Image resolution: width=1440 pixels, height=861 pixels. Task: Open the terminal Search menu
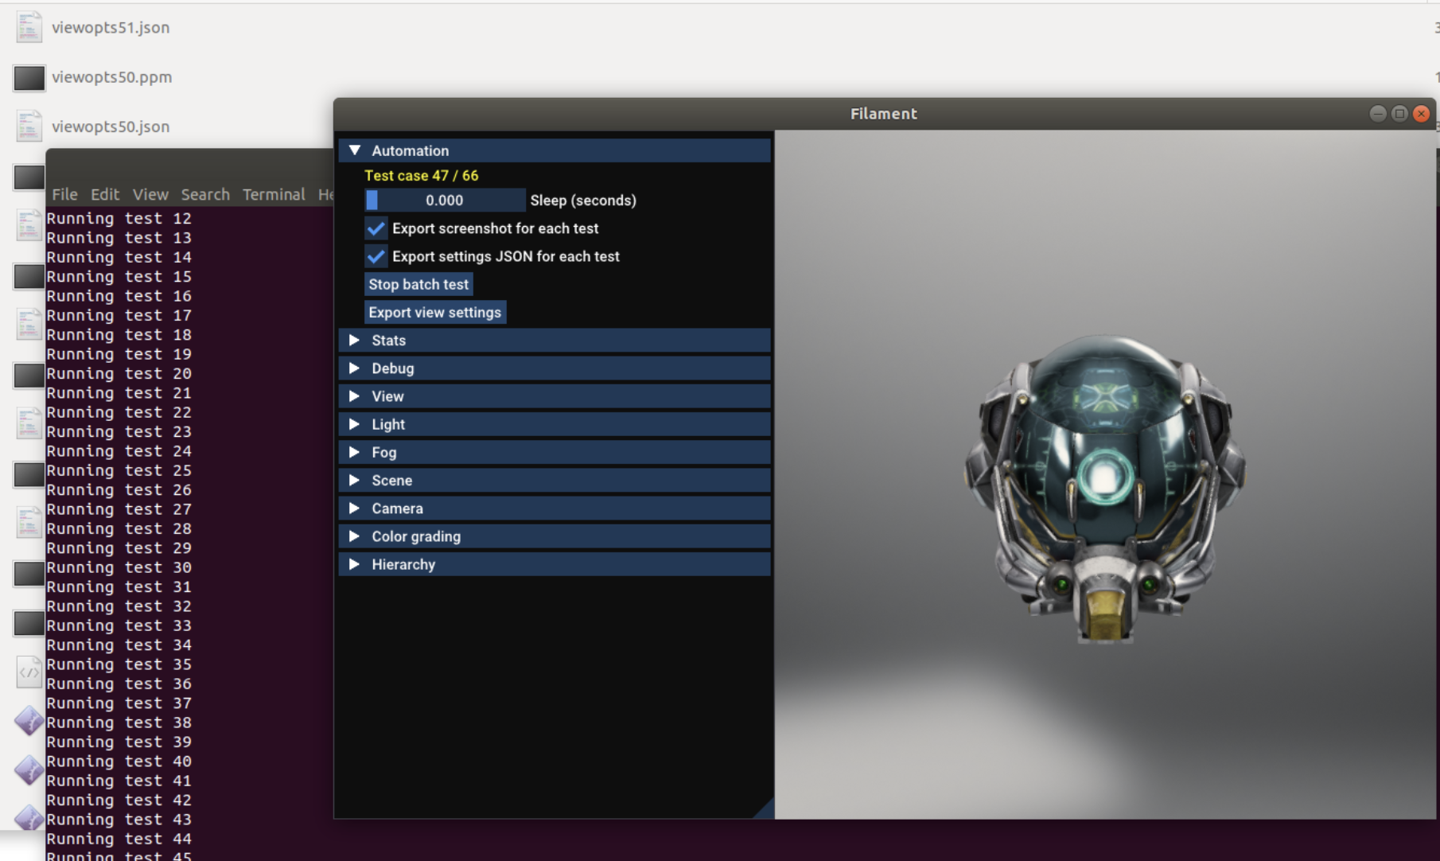[205, 194]
